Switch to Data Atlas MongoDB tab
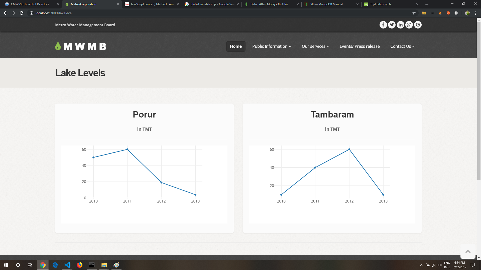This screenshot has height=270, width=481. pos(272,4)
